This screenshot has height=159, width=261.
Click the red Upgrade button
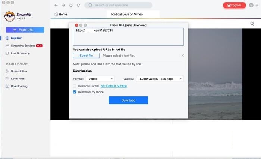(x=235, y=5)
